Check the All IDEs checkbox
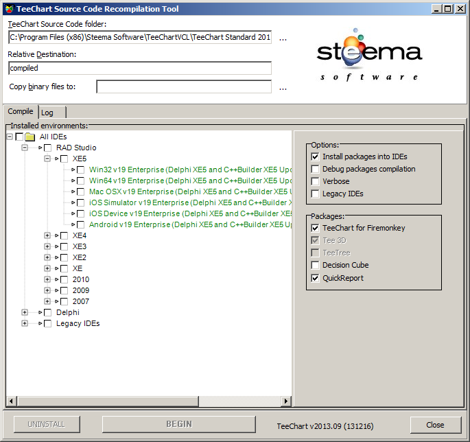The image size is (470, 442). [19, 137]
